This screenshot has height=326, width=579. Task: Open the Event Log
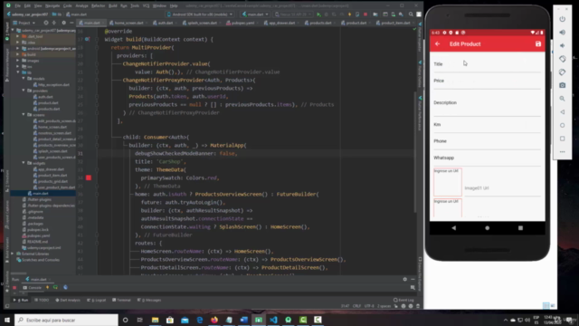[x=403, y=300]
